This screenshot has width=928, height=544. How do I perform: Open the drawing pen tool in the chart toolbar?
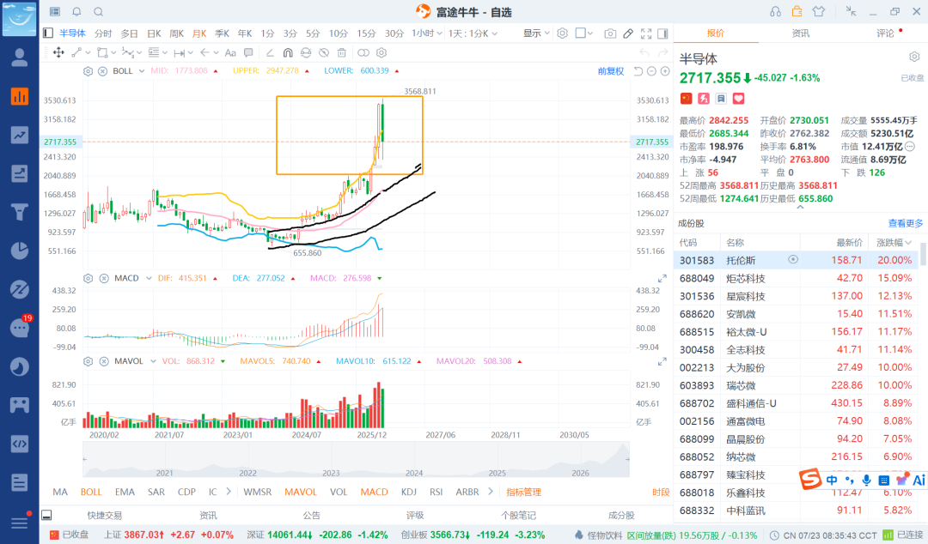coord(628,33)
